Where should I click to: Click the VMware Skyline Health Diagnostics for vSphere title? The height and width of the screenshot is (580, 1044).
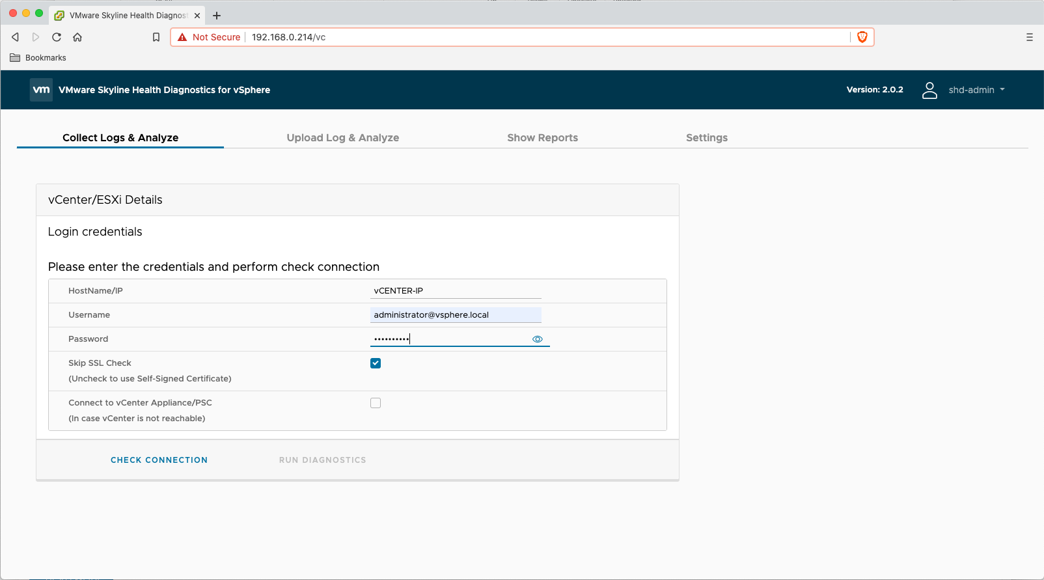tap(164, 90)
